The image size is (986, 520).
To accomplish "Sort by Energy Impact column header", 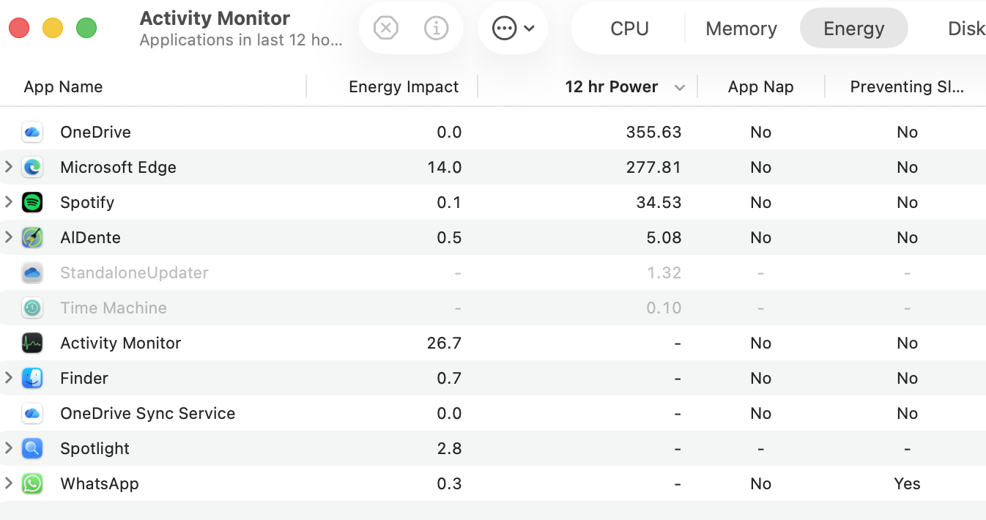I will coord(404,86).
